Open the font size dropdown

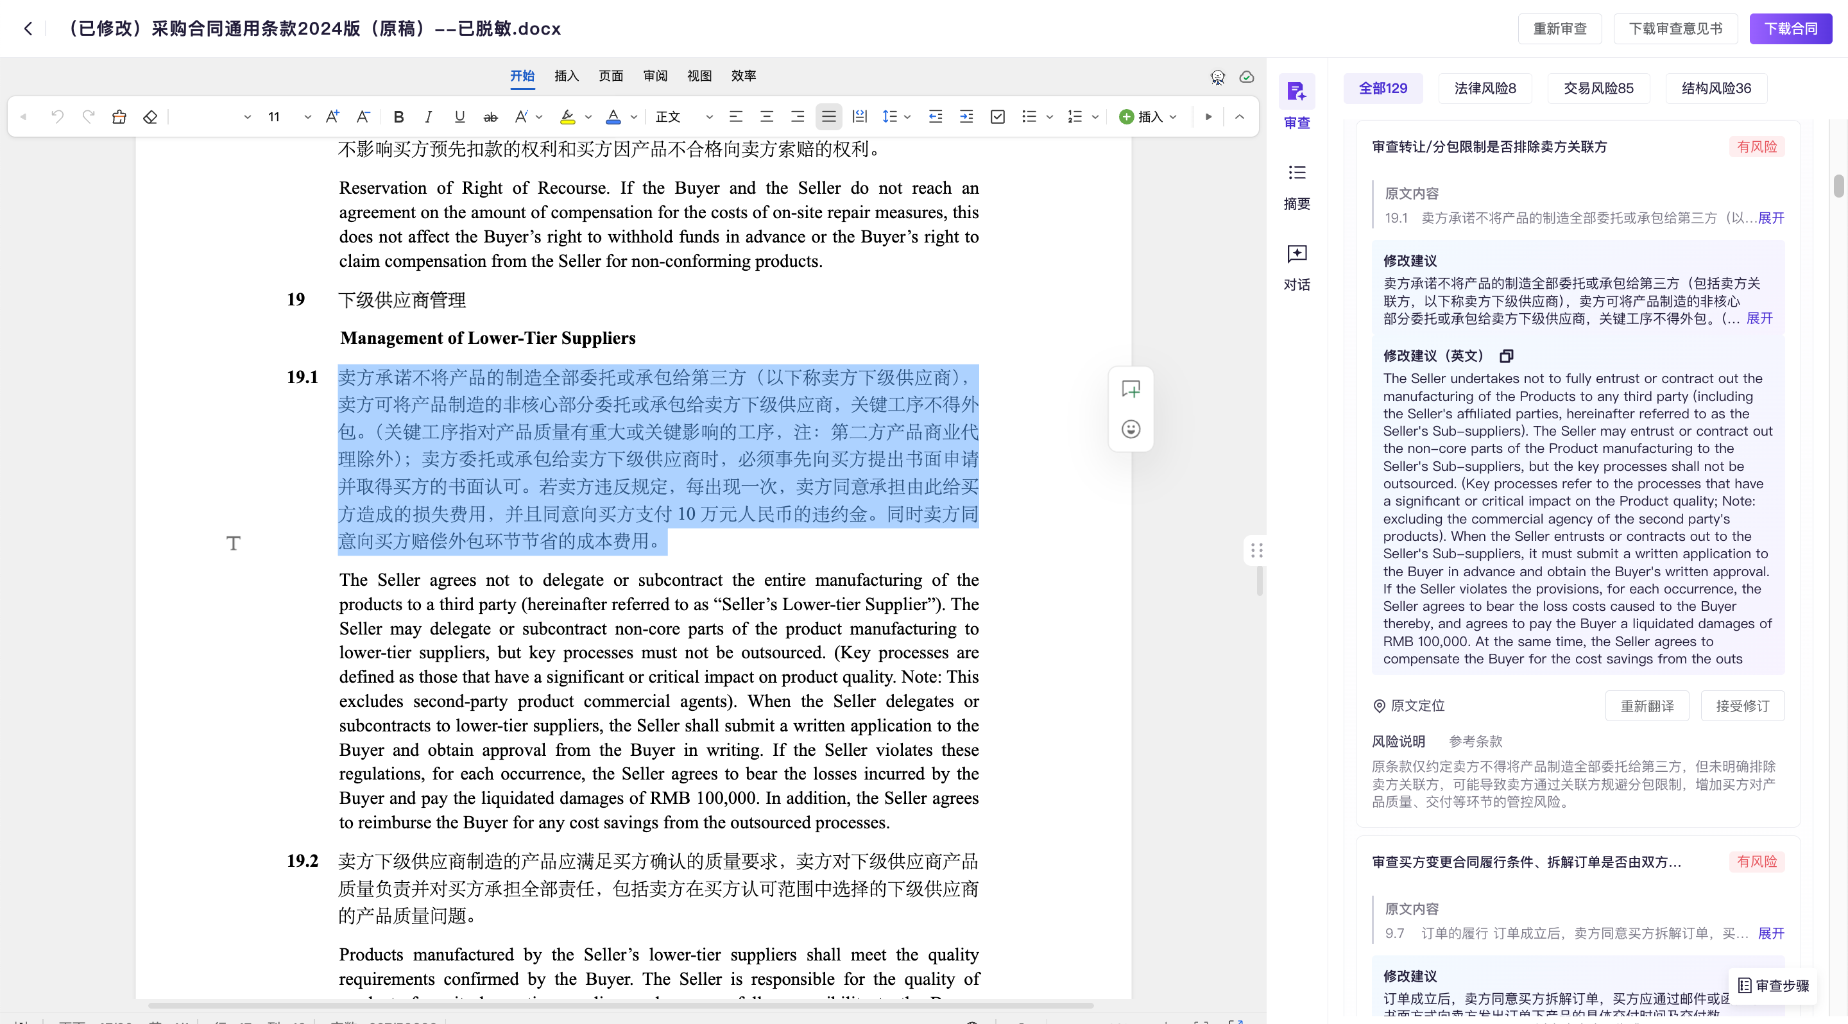[x=308, y=117]
